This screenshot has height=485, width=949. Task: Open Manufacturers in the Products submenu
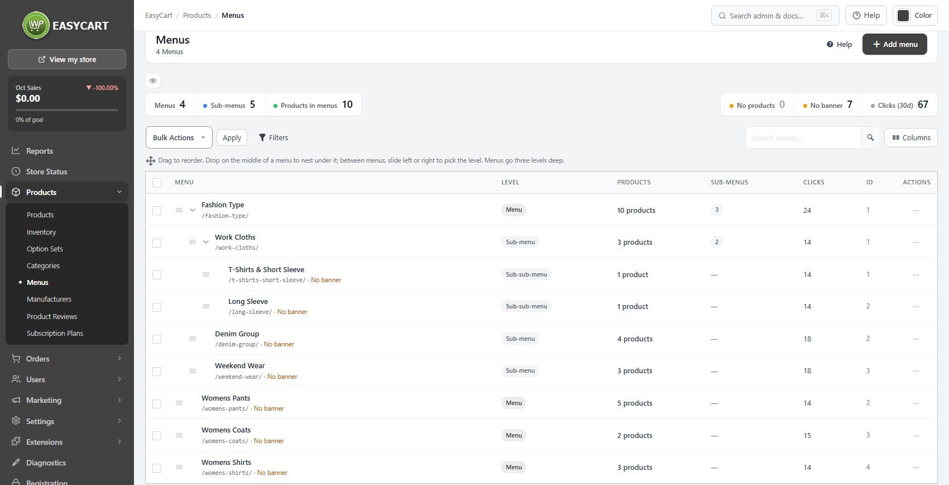49,299
